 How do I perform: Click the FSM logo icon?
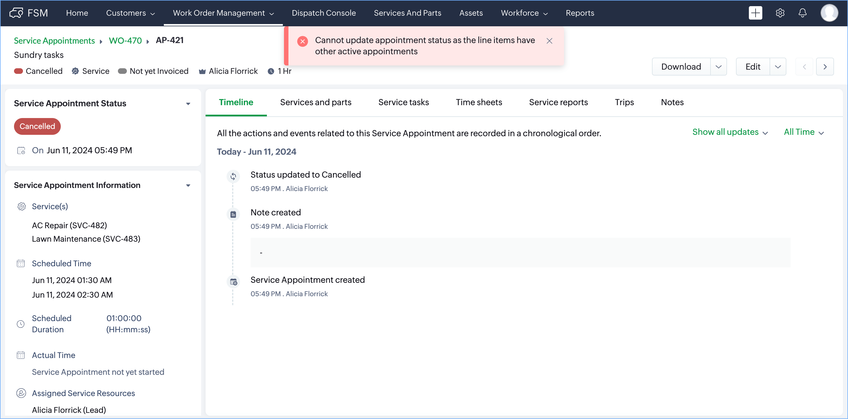tap(16, 13)
